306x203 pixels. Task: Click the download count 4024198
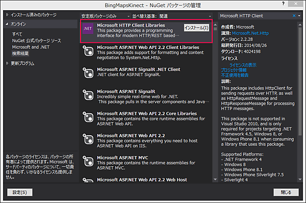pos(252,52)
